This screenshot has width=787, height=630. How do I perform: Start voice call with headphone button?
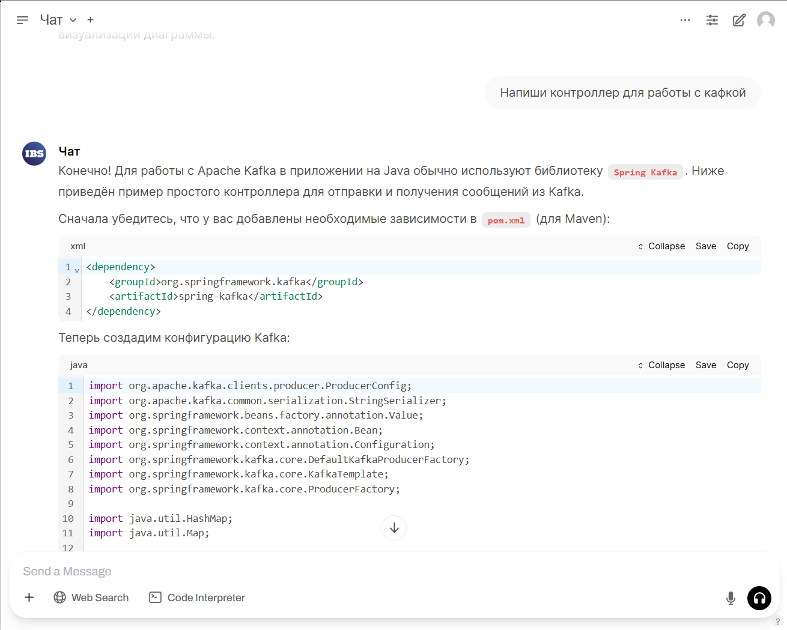point(759,598)
